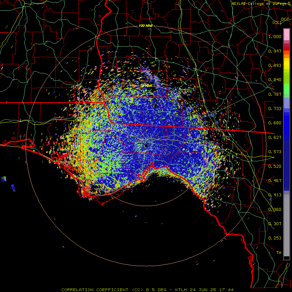Viewport: 292px width, 292px height.
Task: Pick the gray segment of the color bar
Action: coord(286,225)
